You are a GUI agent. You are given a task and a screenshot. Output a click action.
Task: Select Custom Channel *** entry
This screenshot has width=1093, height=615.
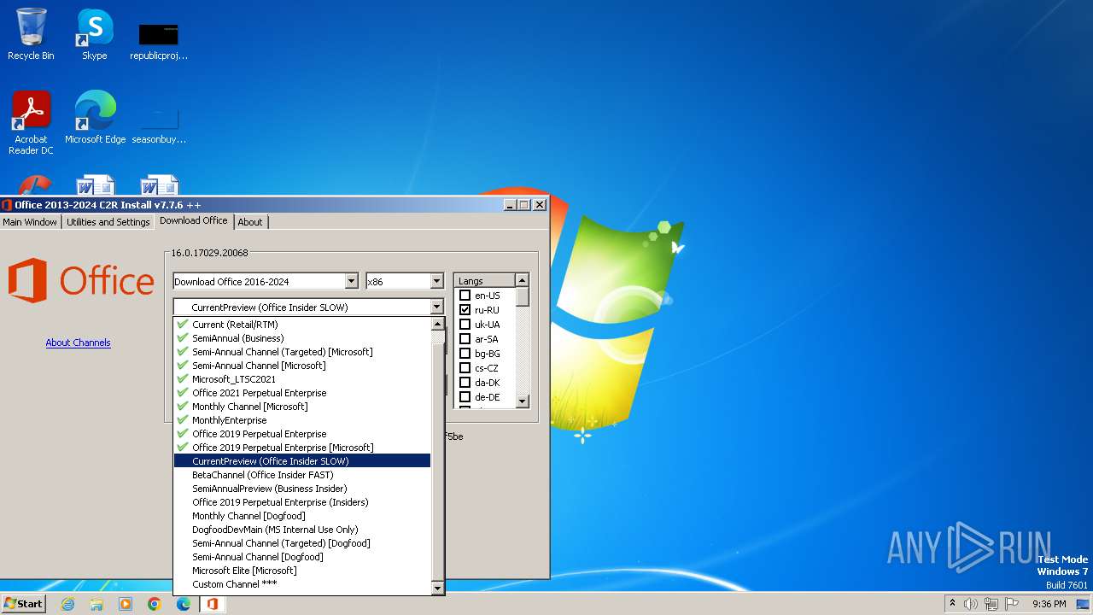(x=302, y=584)
